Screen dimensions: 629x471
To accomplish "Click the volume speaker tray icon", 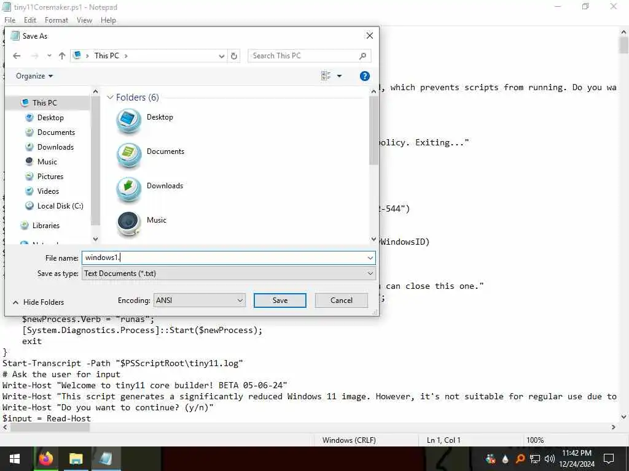I will point(550,459).
